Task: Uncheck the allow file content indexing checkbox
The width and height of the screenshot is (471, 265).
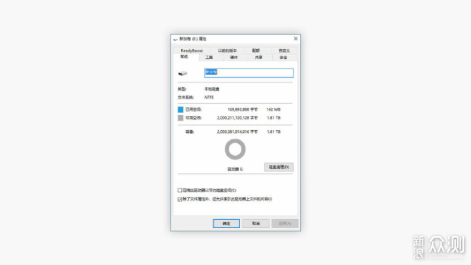Action: coord(181,199)
